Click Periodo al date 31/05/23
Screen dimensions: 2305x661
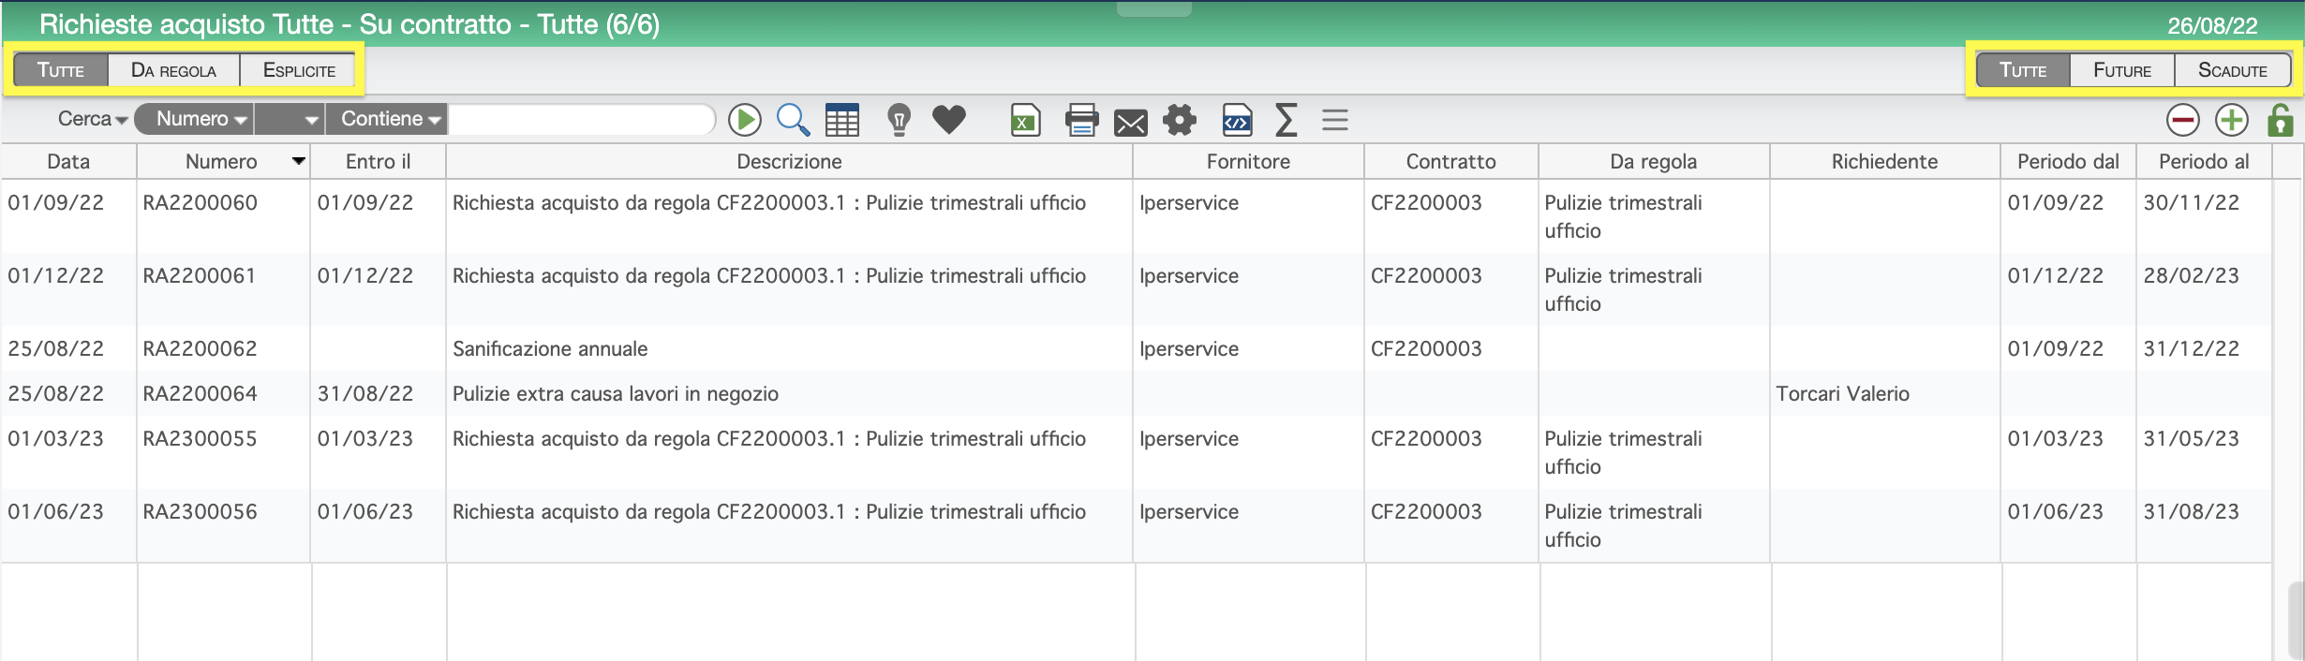pos(2191,438)
